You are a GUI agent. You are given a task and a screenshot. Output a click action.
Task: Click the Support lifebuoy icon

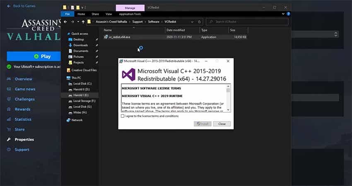click(9, 150)
